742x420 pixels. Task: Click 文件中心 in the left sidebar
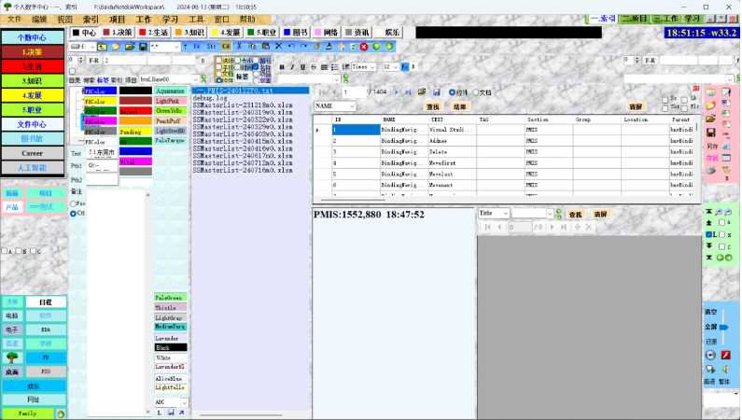coord(32,124)
